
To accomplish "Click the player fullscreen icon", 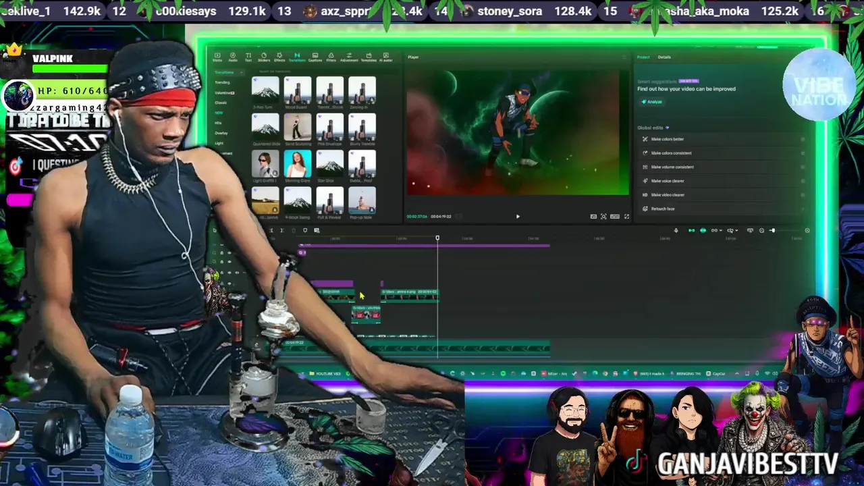I will pos(626,217).
